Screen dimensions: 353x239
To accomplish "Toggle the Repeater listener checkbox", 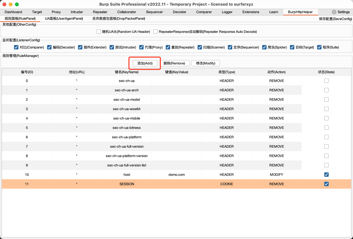I will (x=168, y=47).
